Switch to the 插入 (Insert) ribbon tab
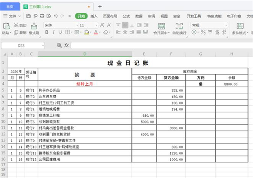The image size is (253, 178). point(94,16)
